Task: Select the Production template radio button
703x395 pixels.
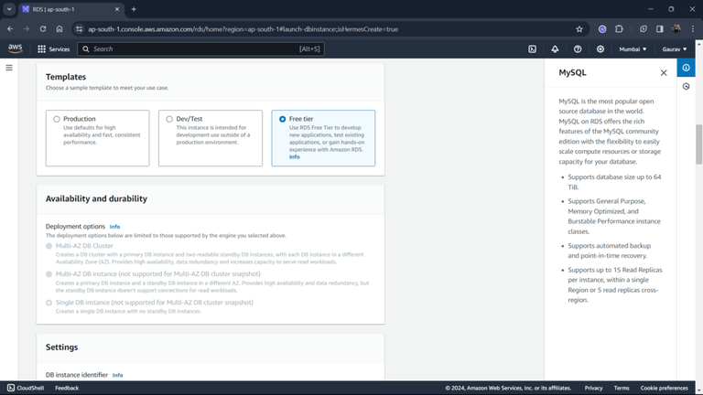Action: 57,119
